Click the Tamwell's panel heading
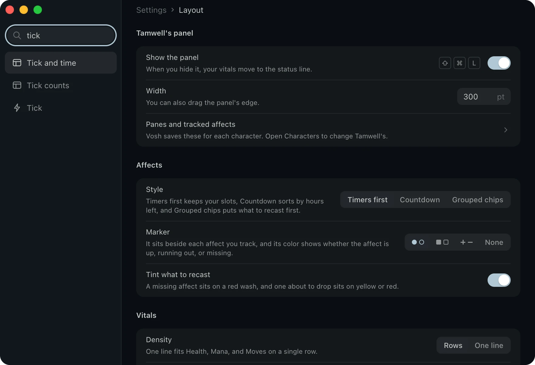This screenshot has height=365, width=535. point(165,33)
